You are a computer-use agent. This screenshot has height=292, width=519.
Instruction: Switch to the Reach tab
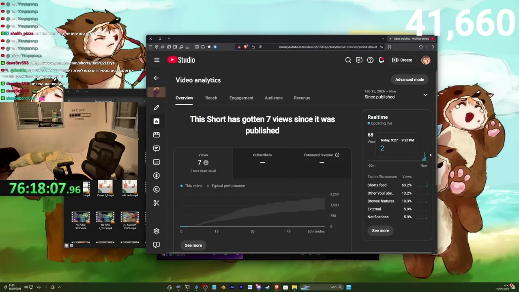coord(211,98)
